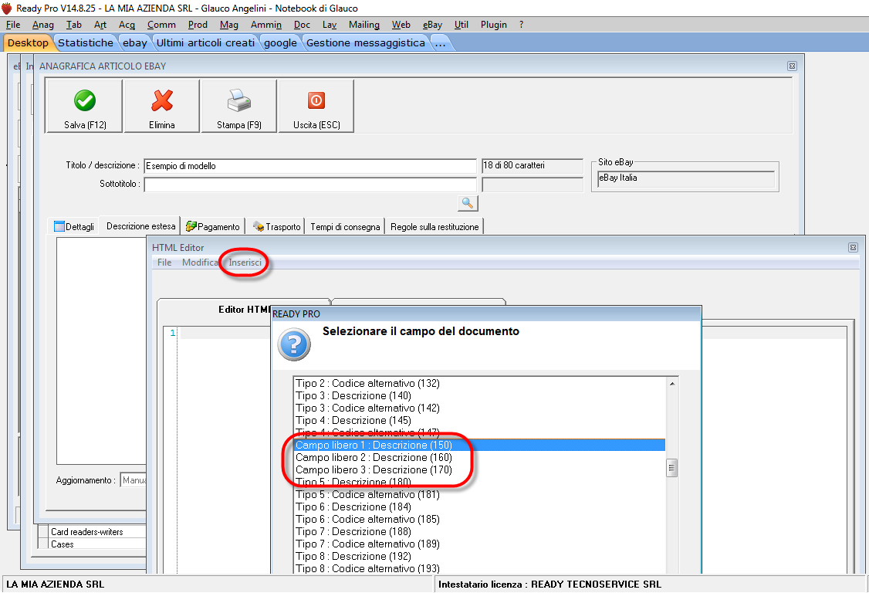Open the Art menu
Screen dimensions: 869x593
(x=100, y=25)
